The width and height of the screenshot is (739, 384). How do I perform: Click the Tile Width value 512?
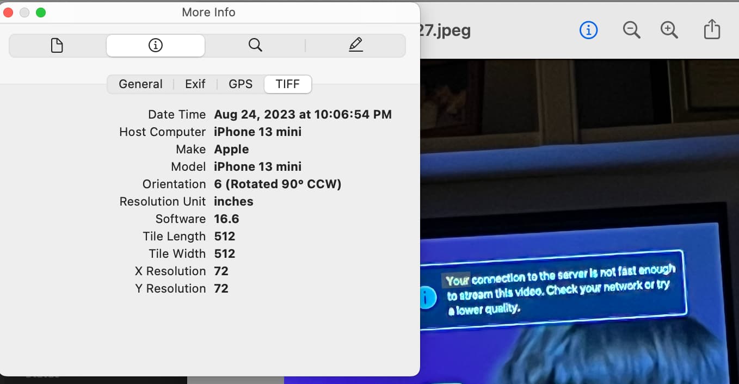point(224,253)
